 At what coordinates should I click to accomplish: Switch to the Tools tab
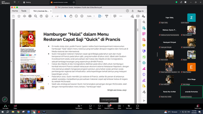tap(24, 11)
